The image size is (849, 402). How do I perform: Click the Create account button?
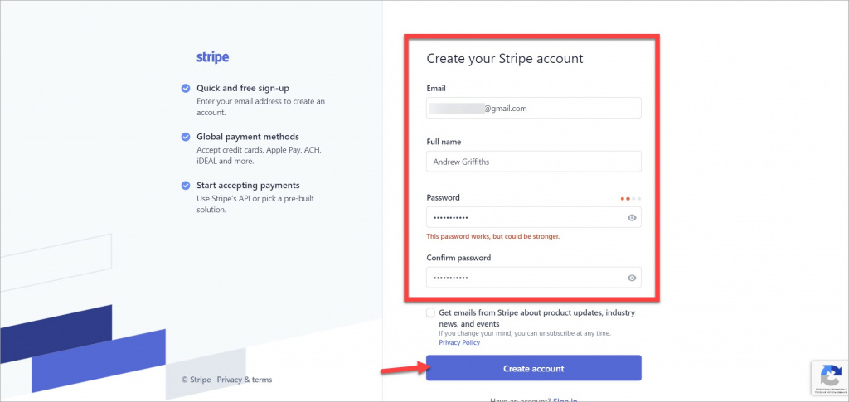point(533,369)
